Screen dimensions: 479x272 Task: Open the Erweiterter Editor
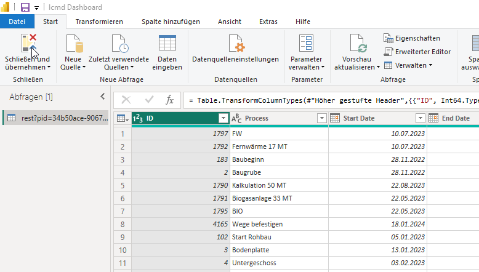pyautogui.click(x=417, y=52)
